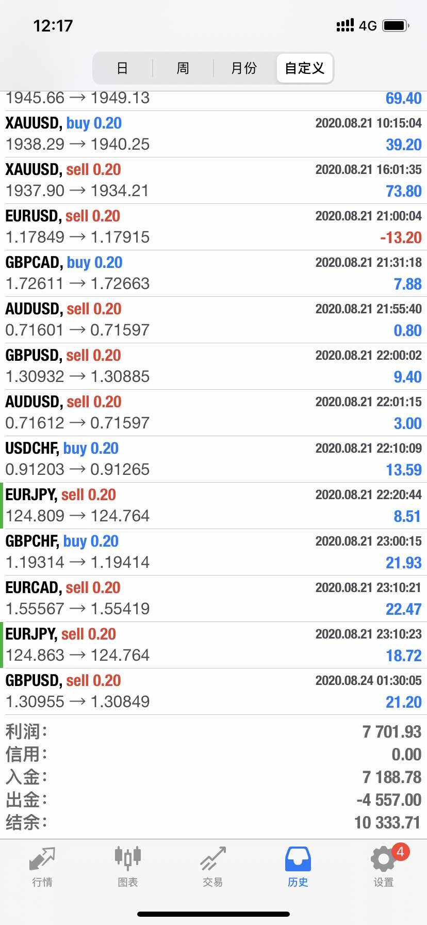Open XAUUSD sell trade at 16:01:35
The image size is (427, 925).
[213, 180]
